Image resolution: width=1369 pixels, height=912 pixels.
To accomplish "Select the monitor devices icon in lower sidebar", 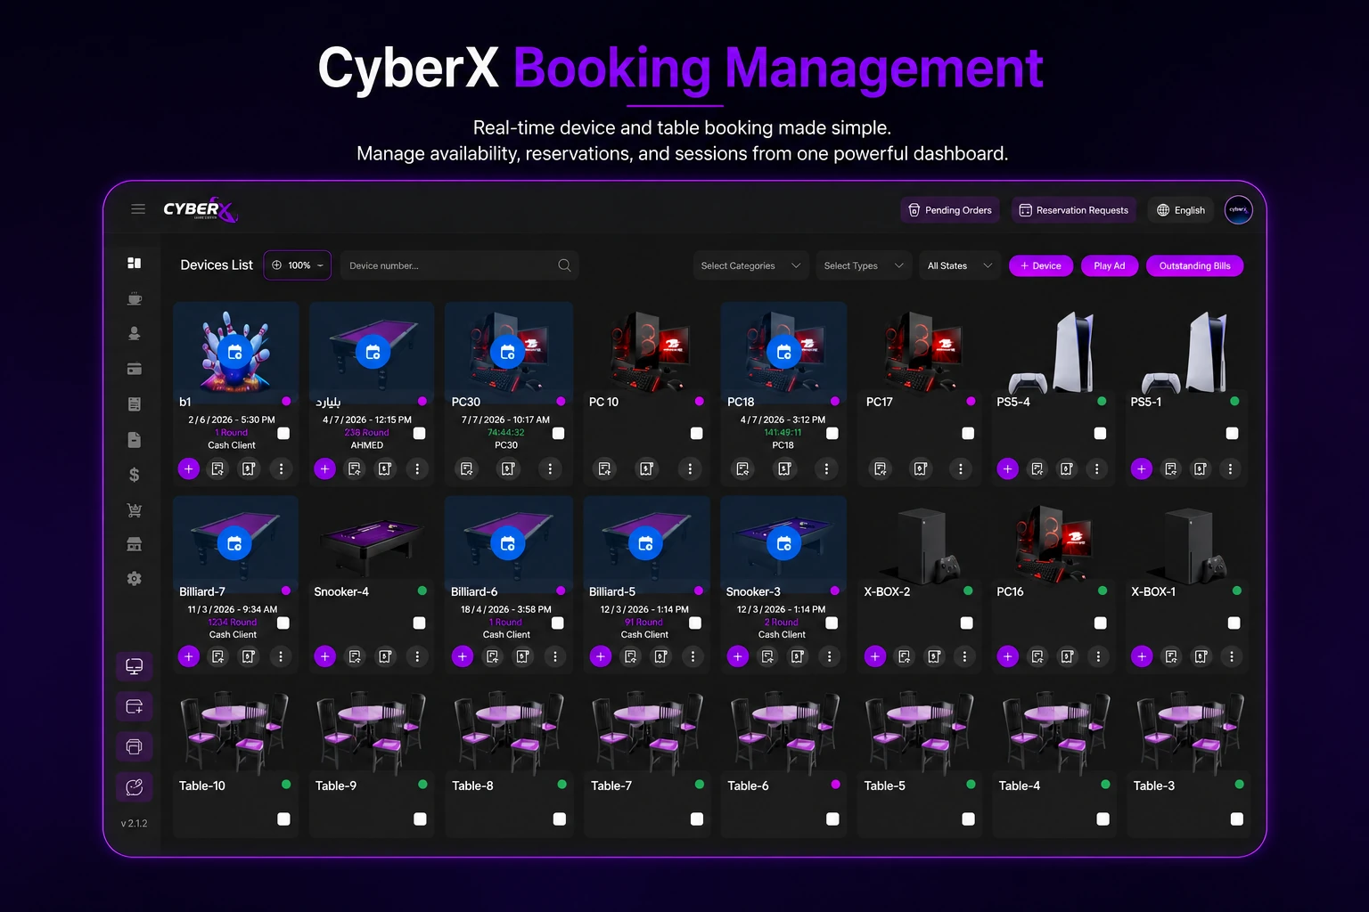I will pos(135,666).
